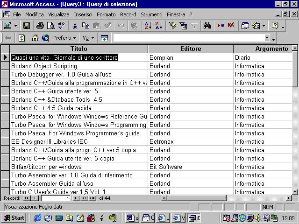Click the Web toolbar Back arrow

8,38
